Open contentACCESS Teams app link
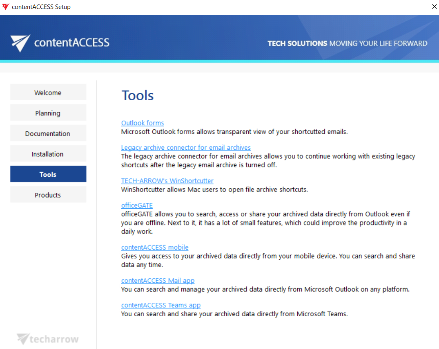This screenshot has width=439, height=349. (160, 305)
